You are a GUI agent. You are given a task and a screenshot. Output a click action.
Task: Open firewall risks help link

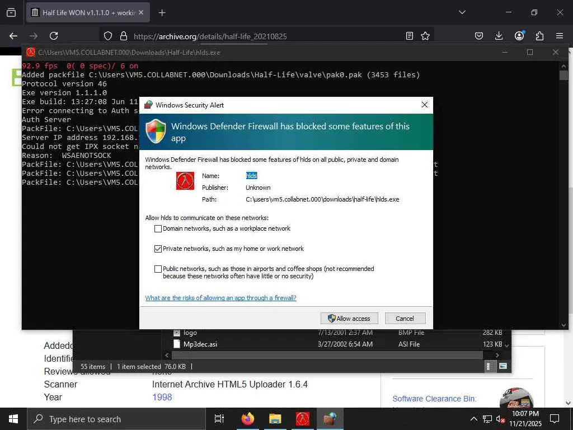tap(220, 298)
